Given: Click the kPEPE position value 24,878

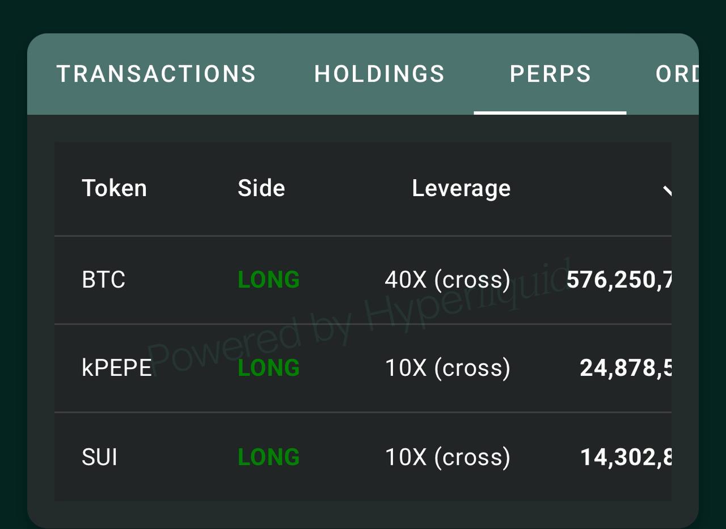Looking at the screenshot, I should [626, 369].
